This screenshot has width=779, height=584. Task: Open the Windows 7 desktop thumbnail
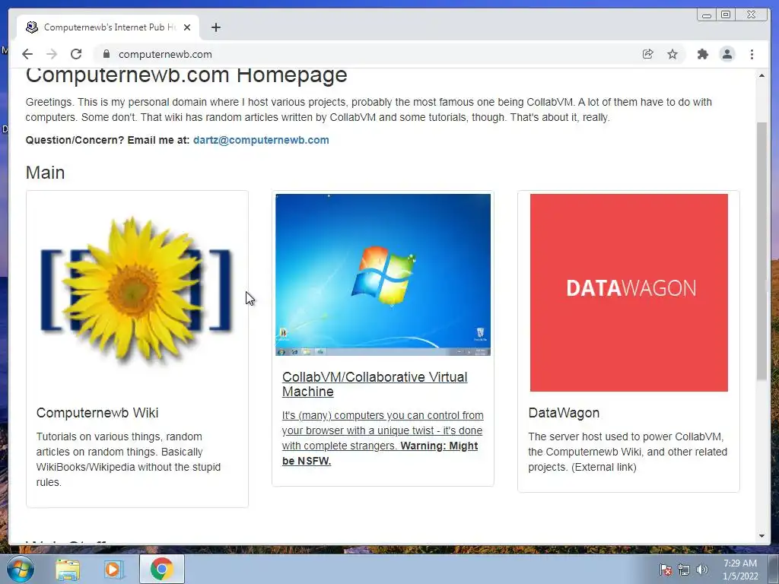383,275
